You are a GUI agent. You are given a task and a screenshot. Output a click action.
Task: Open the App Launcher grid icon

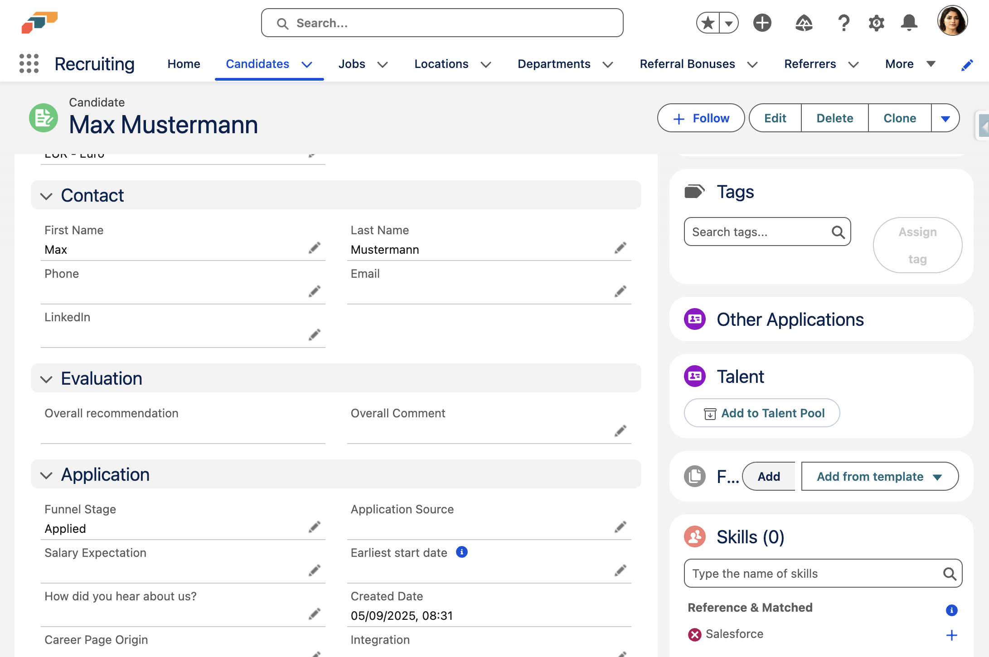click(29, 64)
